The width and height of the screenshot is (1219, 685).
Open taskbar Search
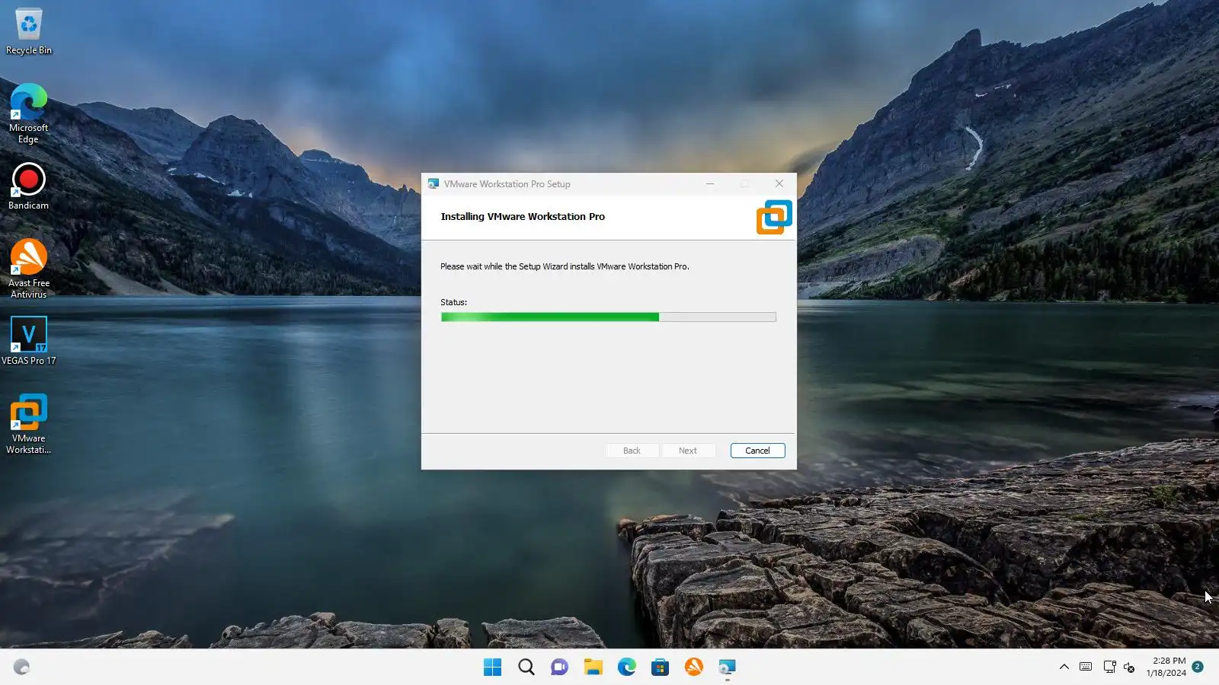coord(526,667)
